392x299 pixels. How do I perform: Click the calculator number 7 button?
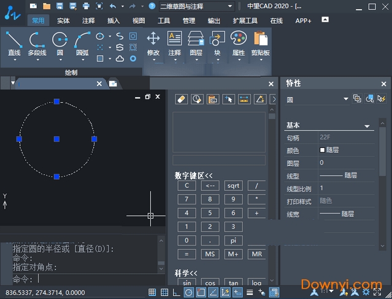tap(186, 199)
